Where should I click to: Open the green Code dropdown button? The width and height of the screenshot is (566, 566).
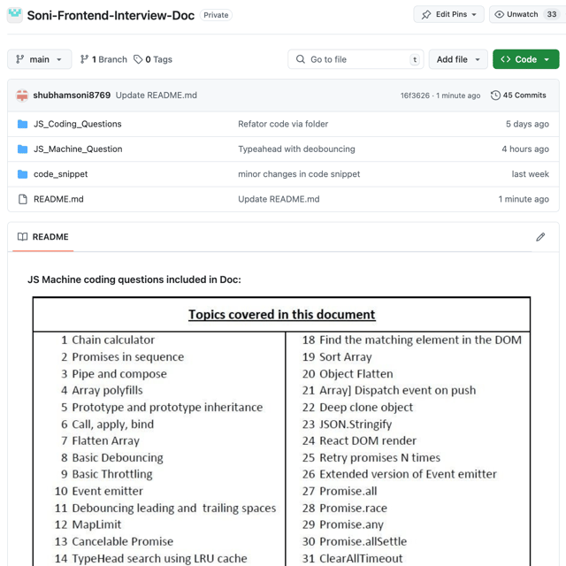point(525,59)
